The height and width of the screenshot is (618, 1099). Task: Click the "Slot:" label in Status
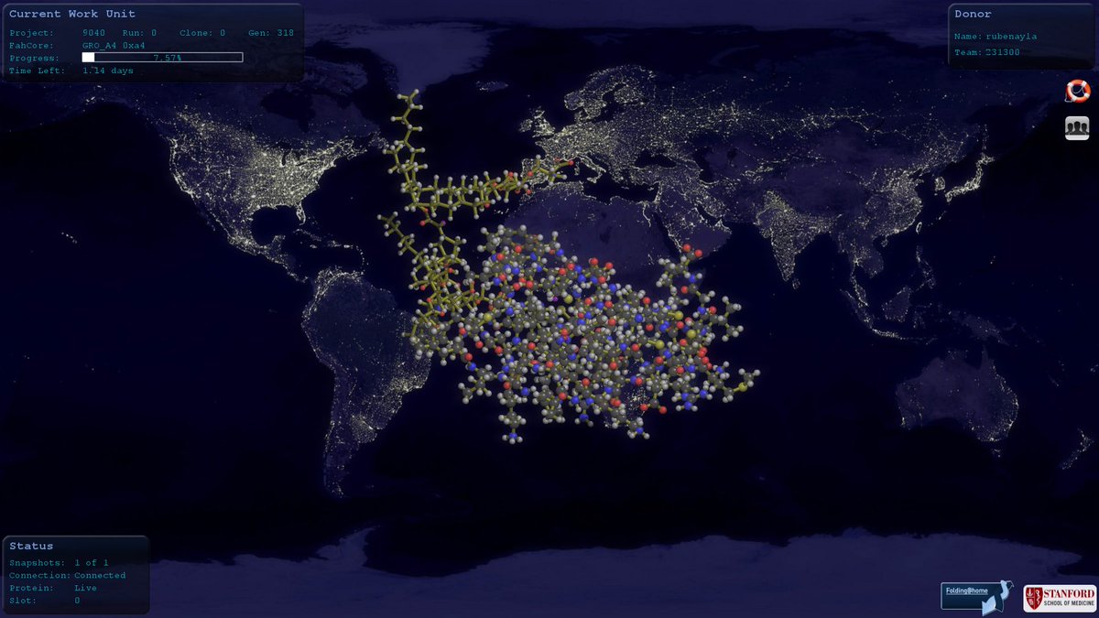pos(23,601)
